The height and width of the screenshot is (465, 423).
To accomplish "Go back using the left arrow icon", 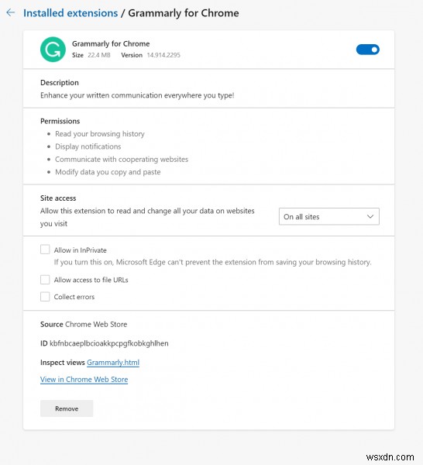I will point(11,12).
